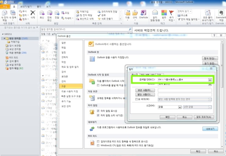Click the 받는 사람(O)... button

coord(145,95)
